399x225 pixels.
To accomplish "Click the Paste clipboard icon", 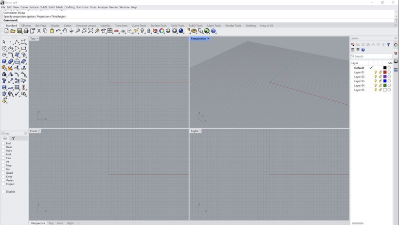I will (52, 31).
